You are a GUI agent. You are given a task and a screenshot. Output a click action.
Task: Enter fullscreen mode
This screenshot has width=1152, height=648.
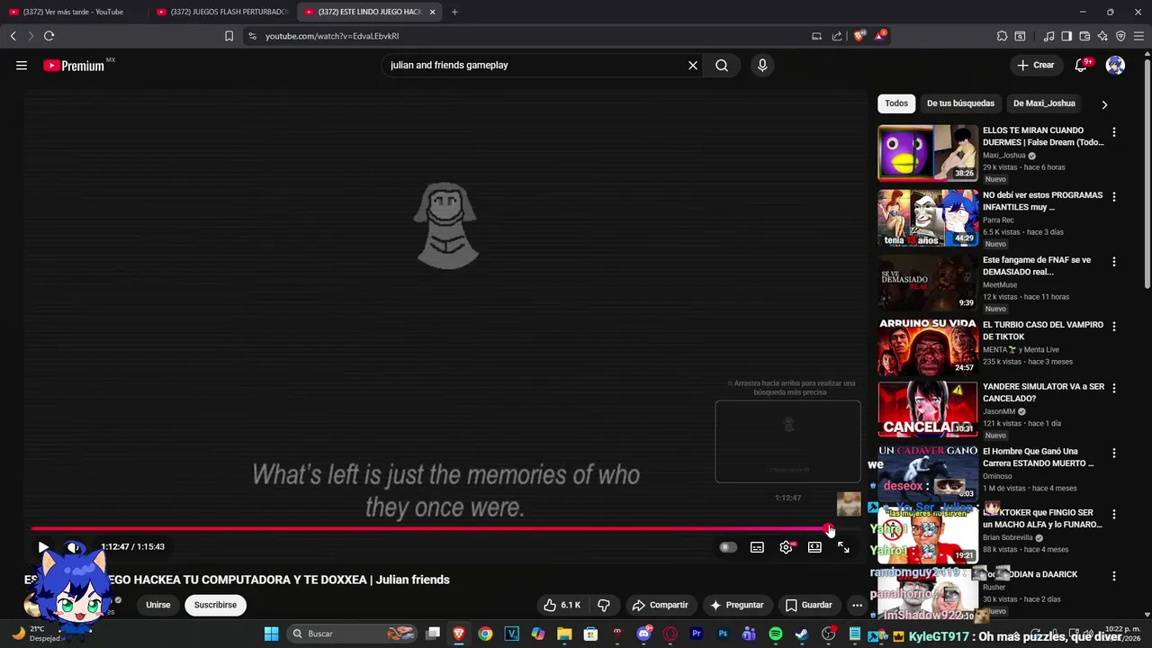click(x=843, y=547)
